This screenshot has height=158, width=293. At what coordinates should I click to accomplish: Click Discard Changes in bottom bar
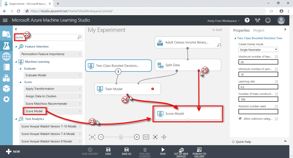click(144, 153)
